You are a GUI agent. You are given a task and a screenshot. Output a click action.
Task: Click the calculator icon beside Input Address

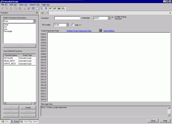click(100, 30)
